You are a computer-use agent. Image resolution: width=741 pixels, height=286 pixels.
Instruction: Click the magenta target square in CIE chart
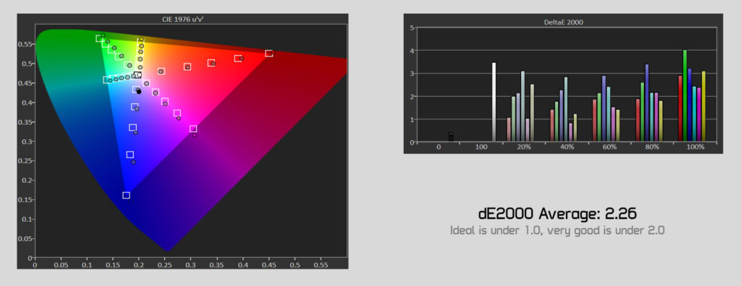point(193,129)
